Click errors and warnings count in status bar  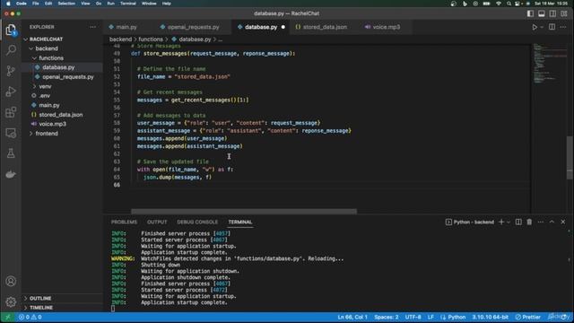tap(30, 317)
